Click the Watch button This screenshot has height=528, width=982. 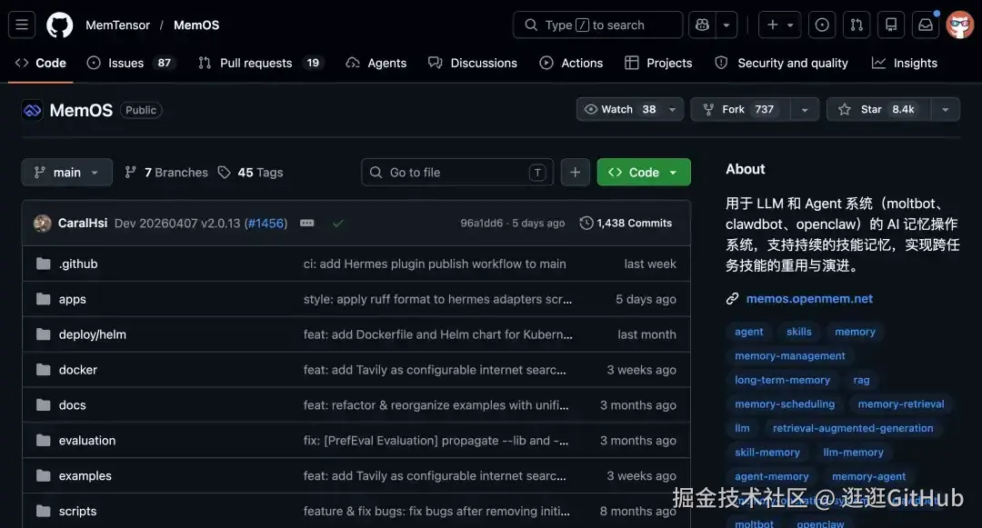pyautogui.click(x=619, y=109)
